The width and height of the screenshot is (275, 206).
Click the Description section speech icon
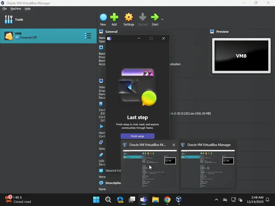pos(101,183)
